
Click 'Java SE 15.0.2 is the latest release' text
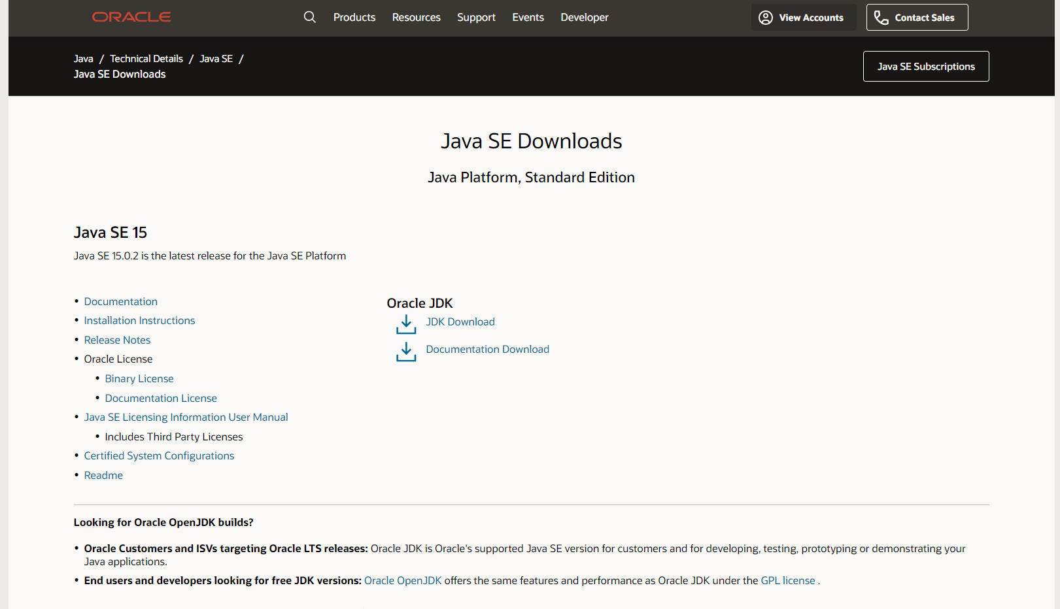click(x=210, y=255)
